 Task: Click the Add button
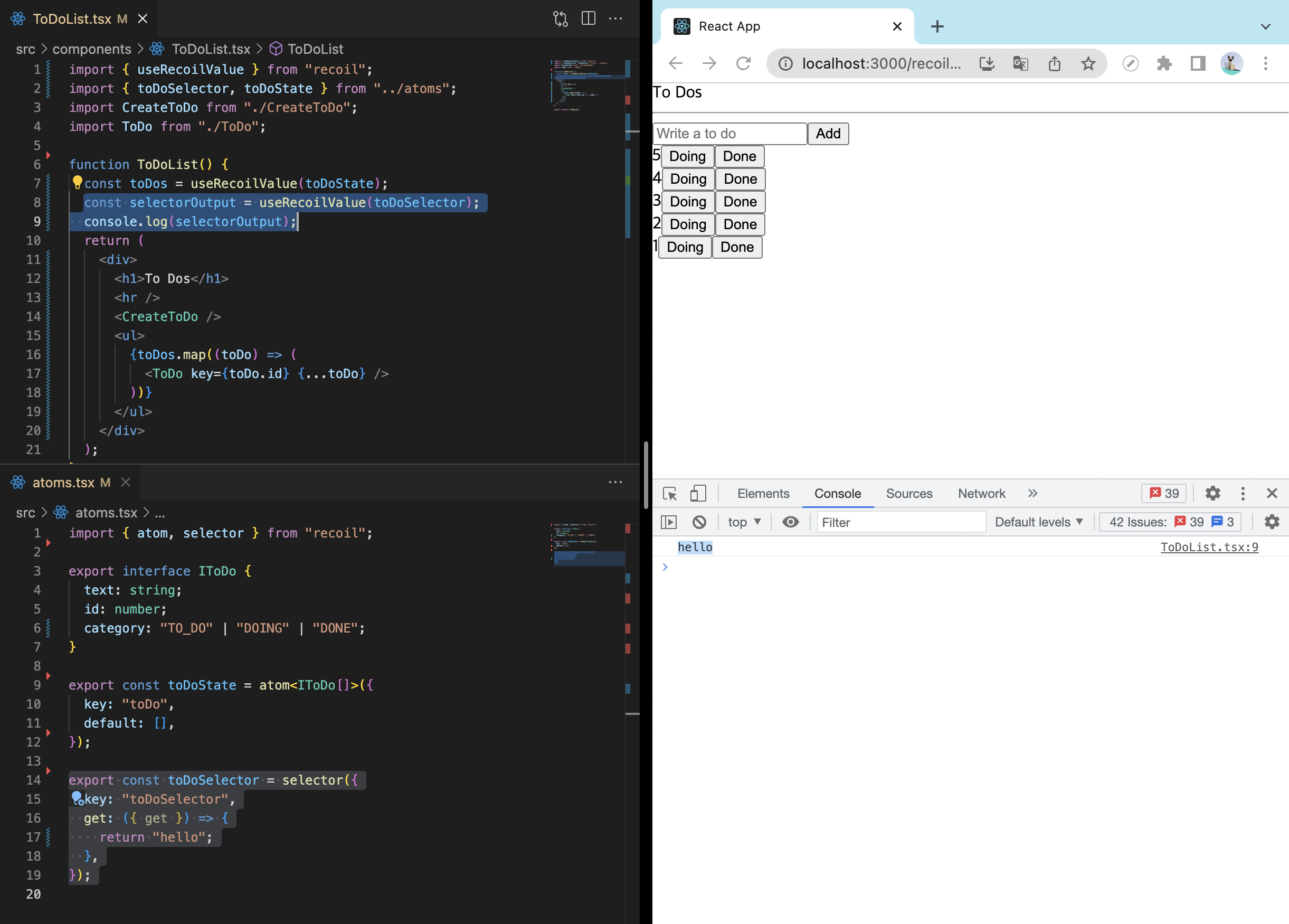point(828,134)
